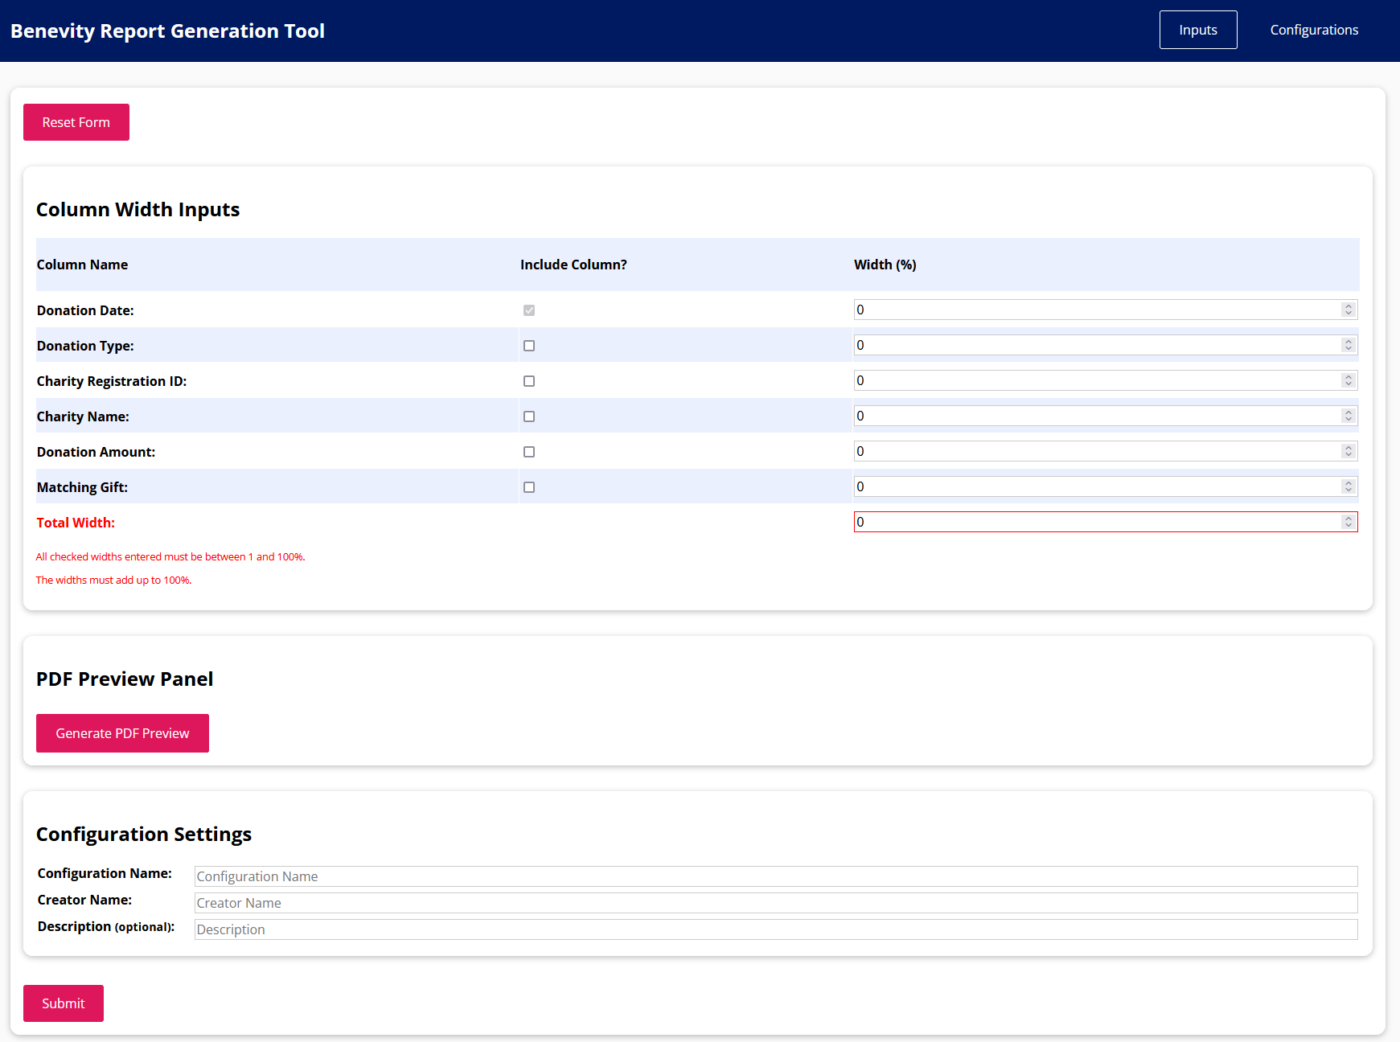The width and height of the screenshot is (1400, 1042).
Task: Use the Donation Amount width spinner
Action: [1349, 451]
